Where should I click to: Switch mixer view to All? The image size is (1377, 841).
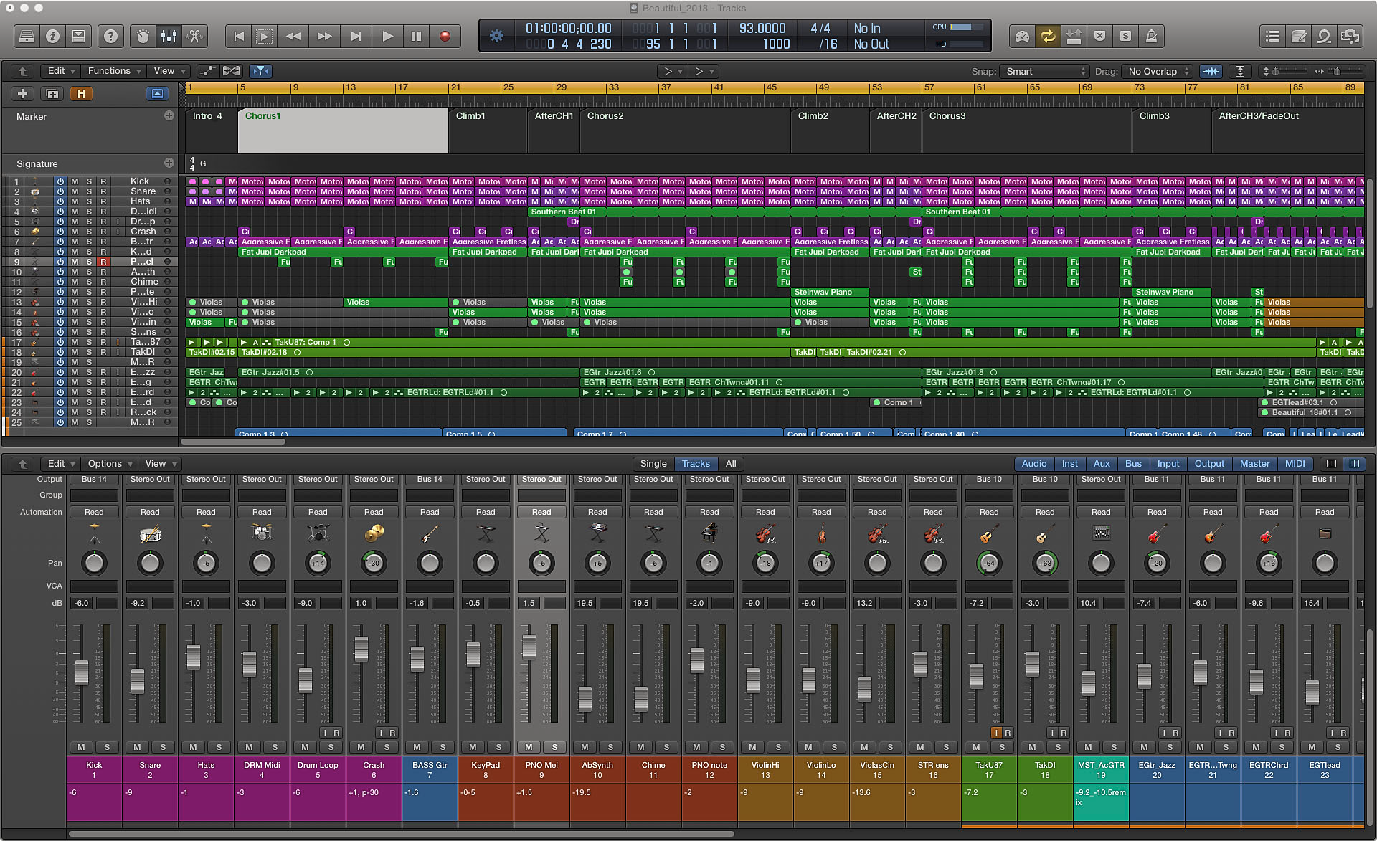pos(731,464)
